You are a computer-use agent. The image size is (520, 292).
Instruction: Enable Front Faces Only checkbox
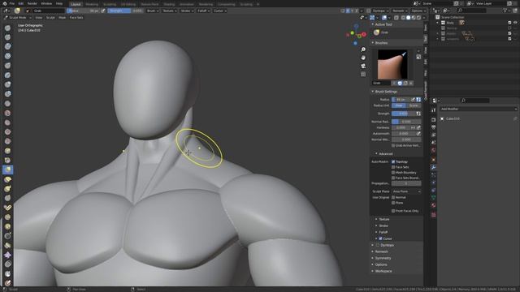pyautogui.click(x=393, y=211)
